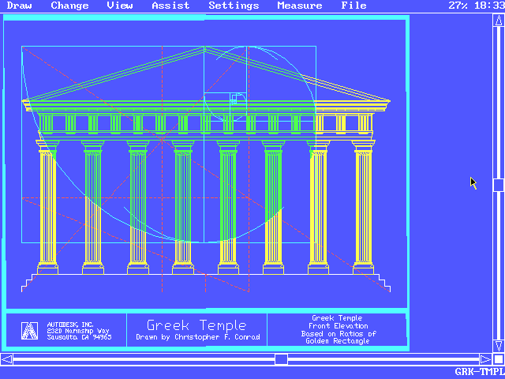This screenshot has width=505, height=379.
Task: Open the View menu
Action: pyautogui.click(x=120, y=6)
